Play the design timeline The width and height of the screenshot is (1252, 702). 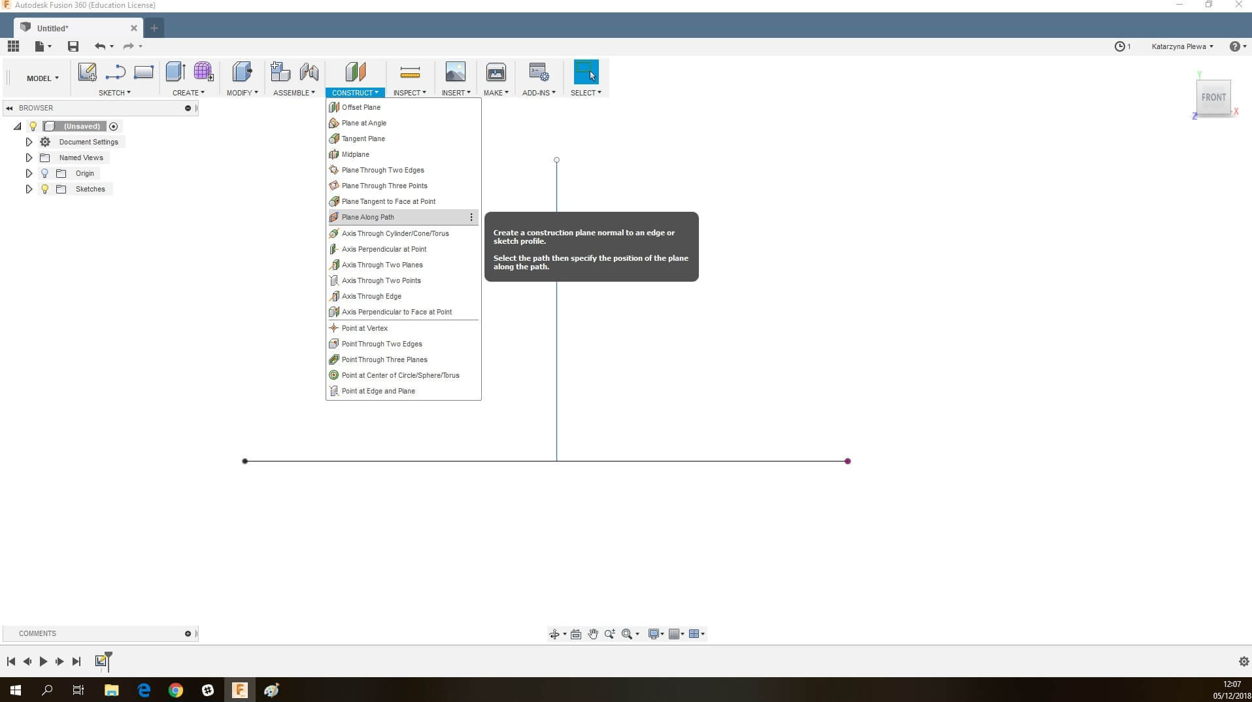43,661
